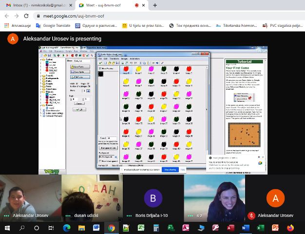The width and height of the screenshot is (305, 234).
Task: Click the Speed input field in Sprite Editor
Action: click(112, 138)
